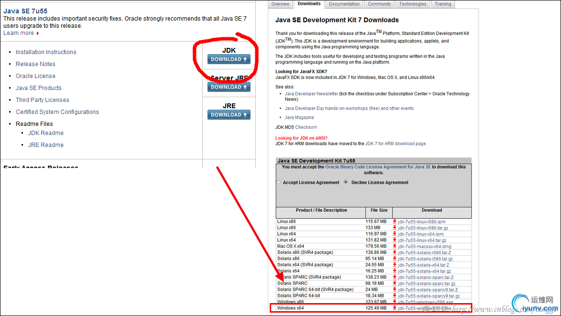Open the JRE Readme link
The image size is (561, 316).
click(x=46, y=145)
